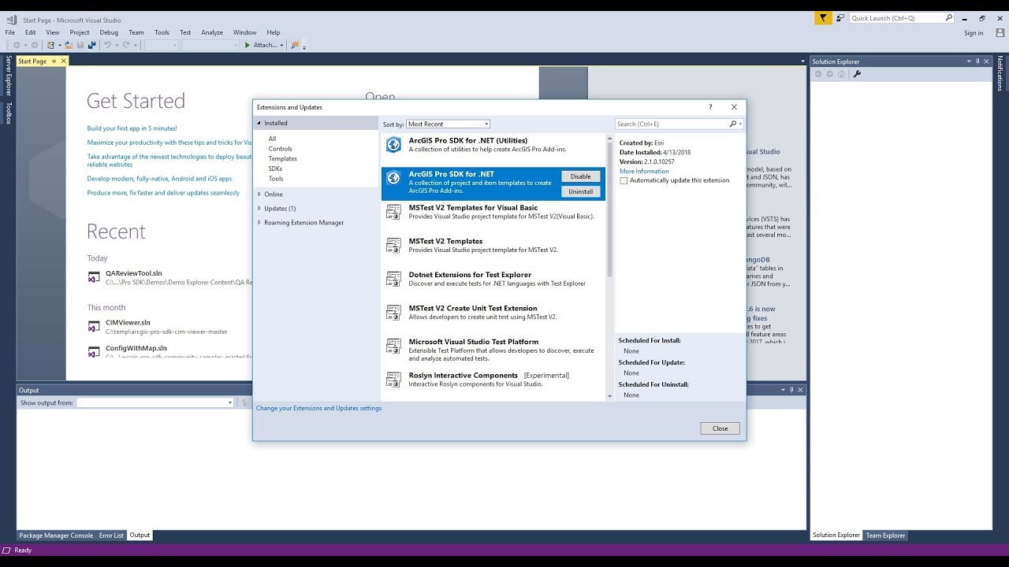1009x567 pixels.
Task: Expand the Updates (1) category
Action: (x=259, y=209)
